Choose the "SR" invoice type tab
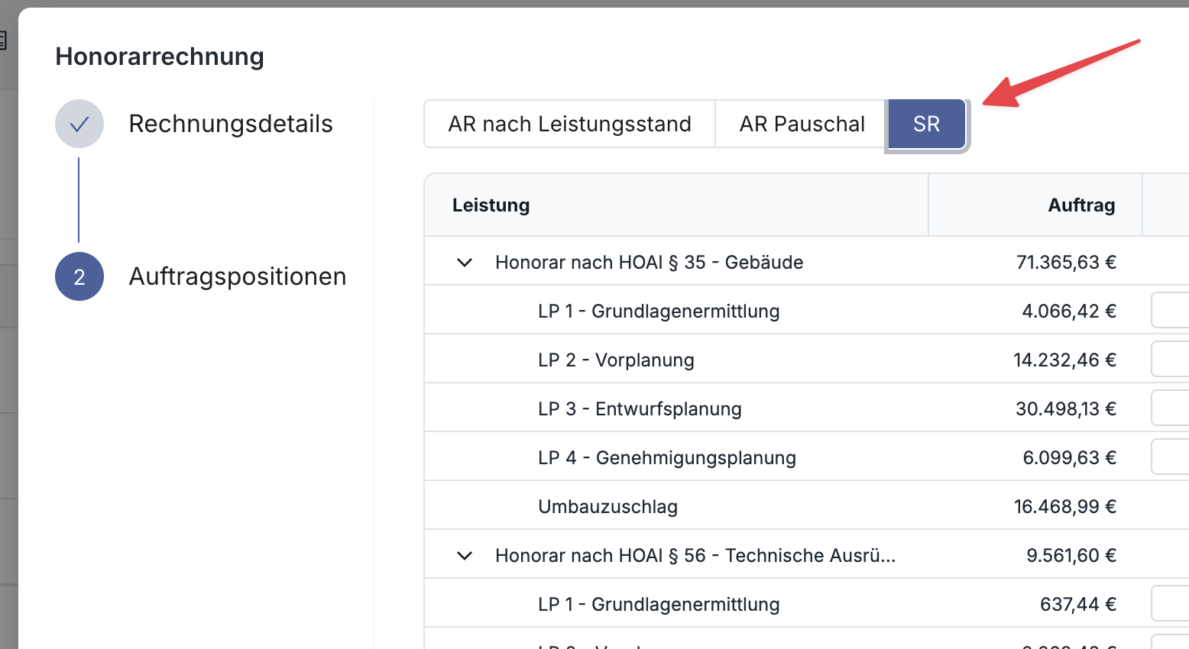The image size is (1189, 649). tap(926, 124)
